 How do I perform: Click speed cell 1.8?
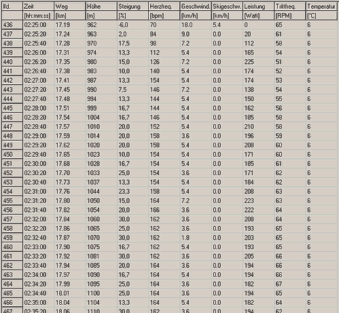196,238
